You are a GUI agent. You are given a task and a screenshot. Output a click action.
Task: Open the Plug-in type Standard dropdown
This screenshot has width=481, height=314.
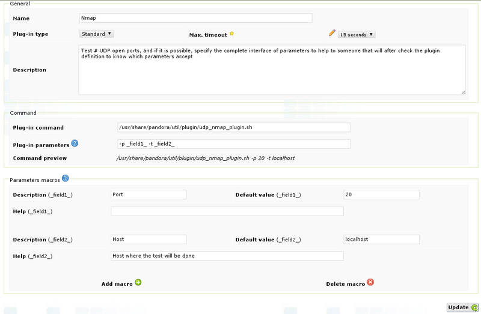(96, 34)
